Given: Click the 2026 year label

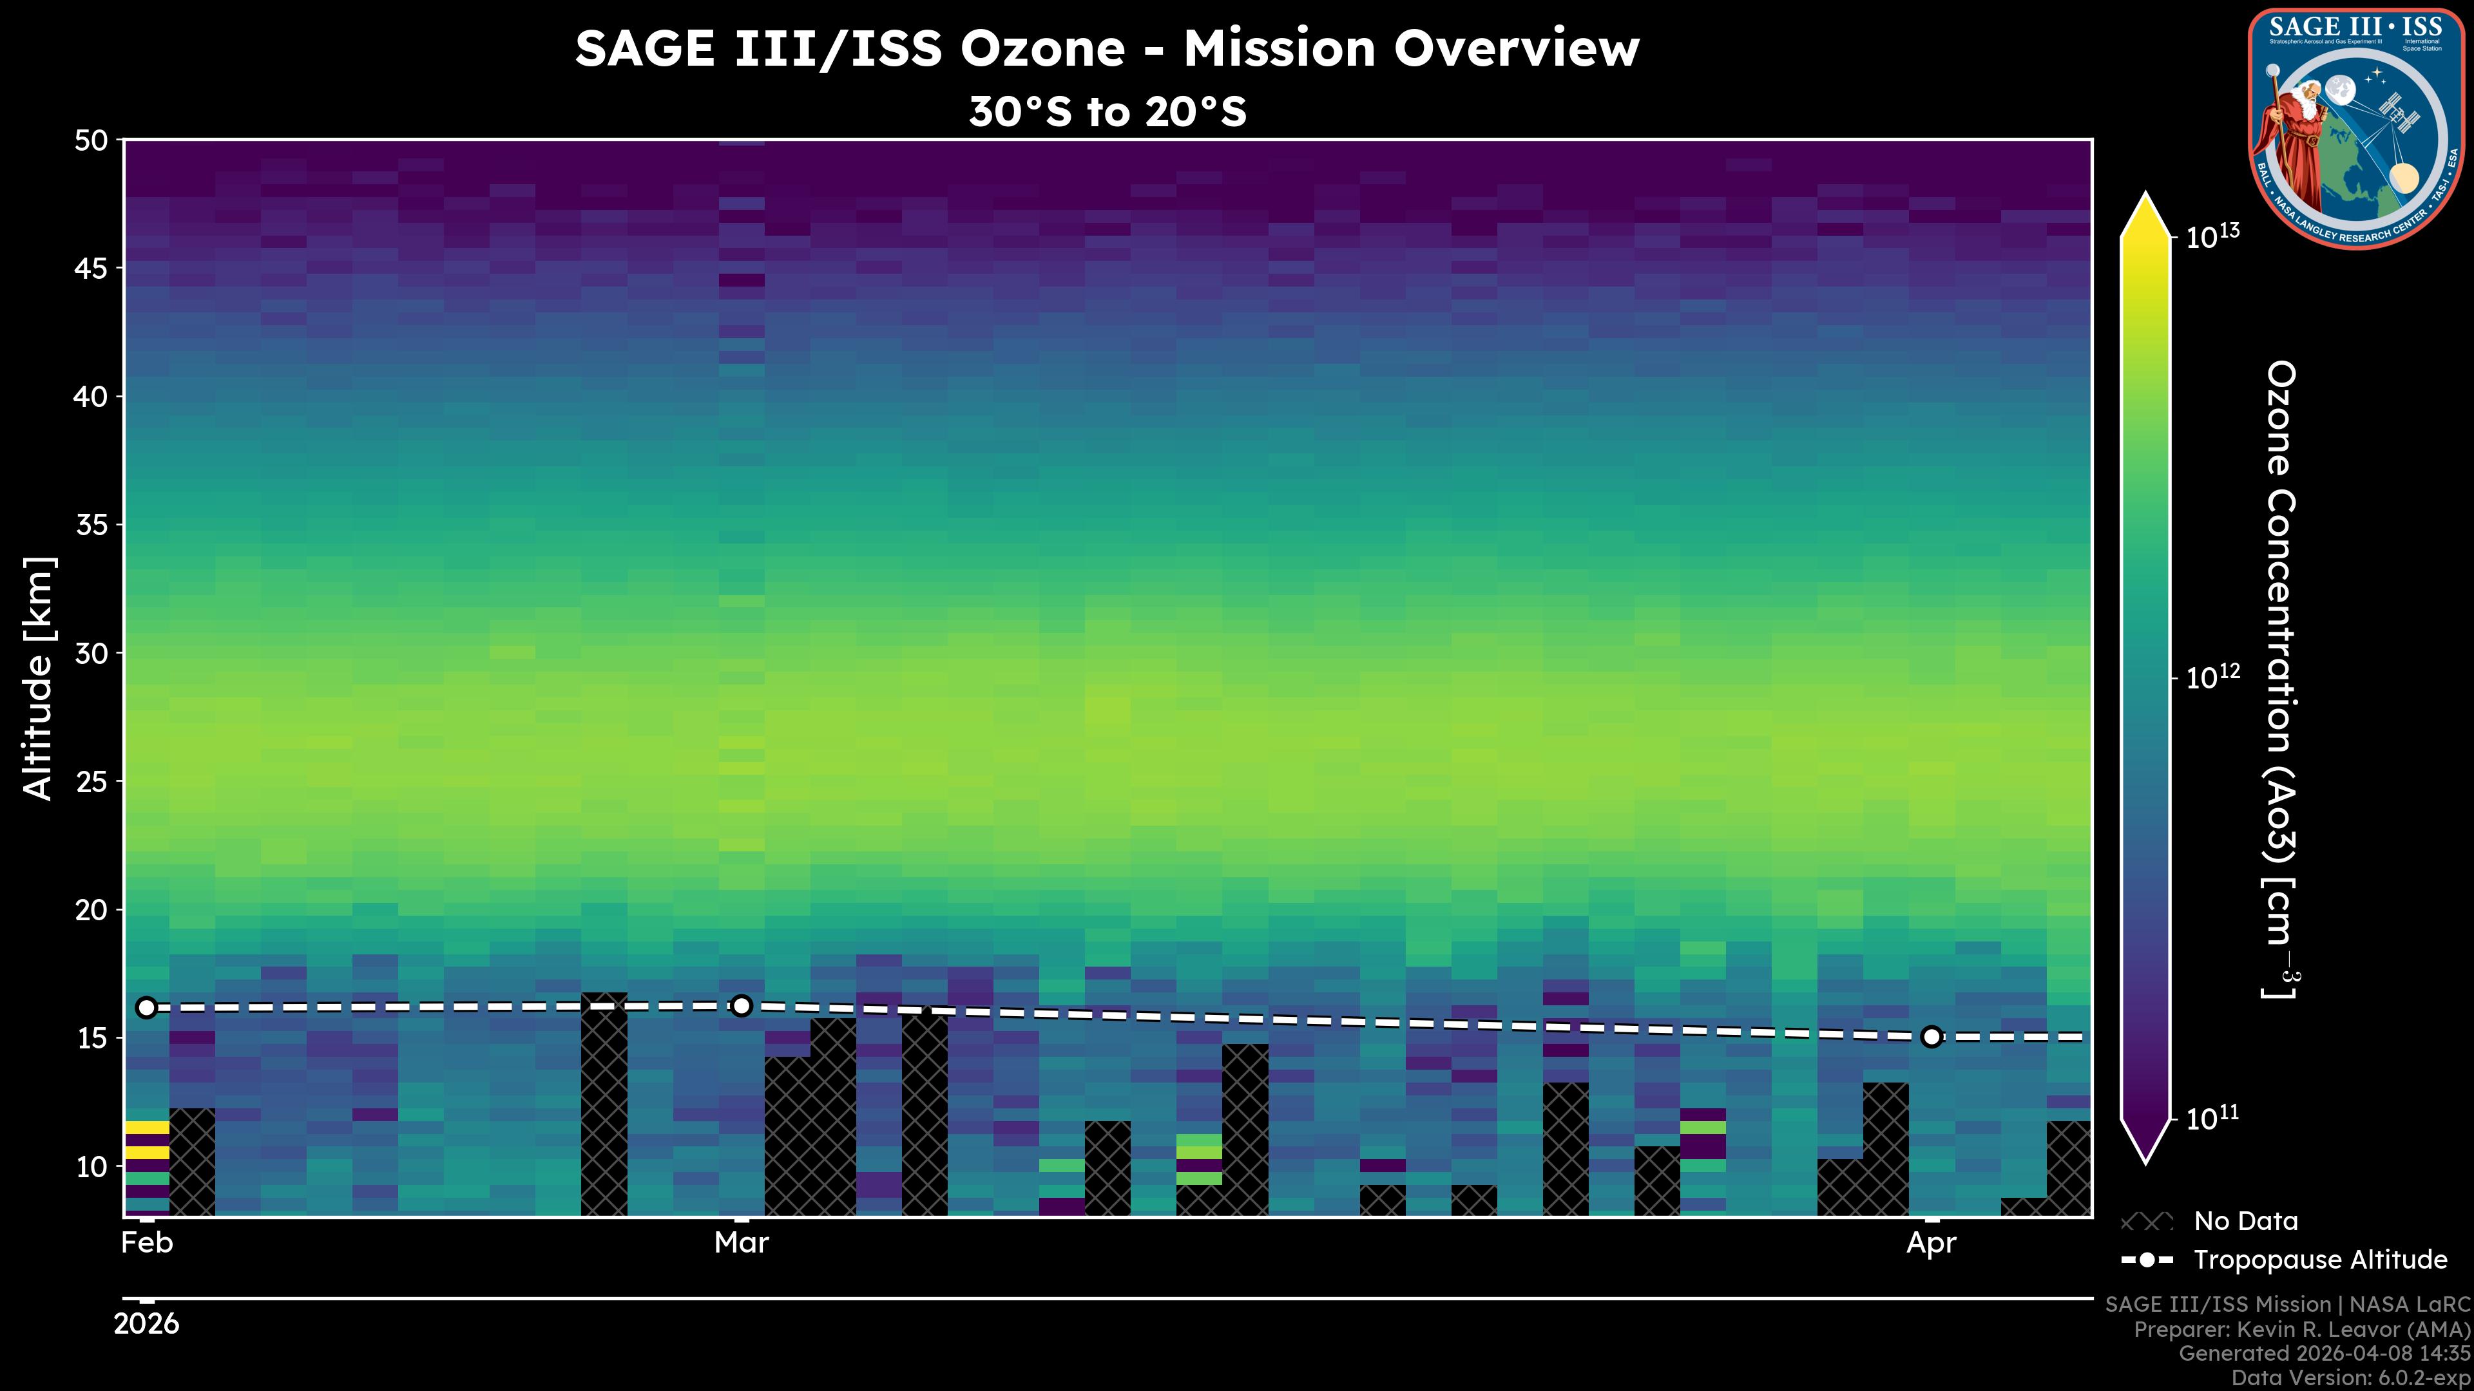Looking at the screenshot, I should coord(146,1324).
